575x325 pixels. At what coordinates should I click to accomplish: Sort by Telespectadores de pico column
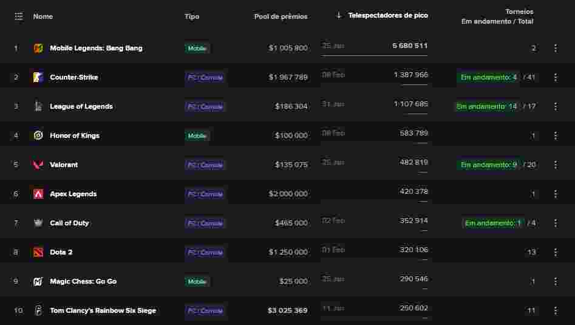tap(387, 16)
